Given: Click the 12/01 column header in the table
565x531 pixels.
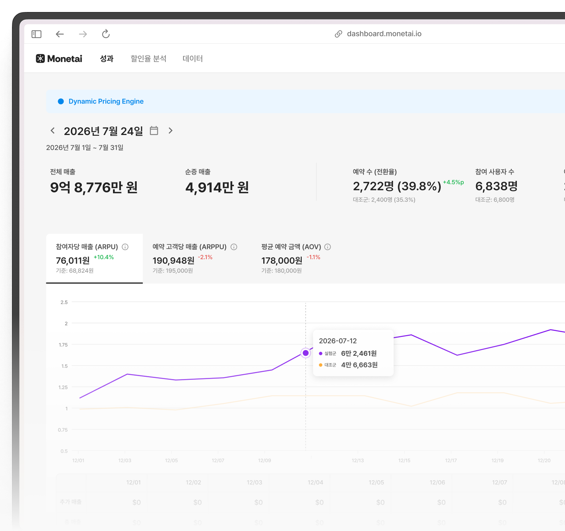Looking at the screenshot, I should click(x=133, y=482).
